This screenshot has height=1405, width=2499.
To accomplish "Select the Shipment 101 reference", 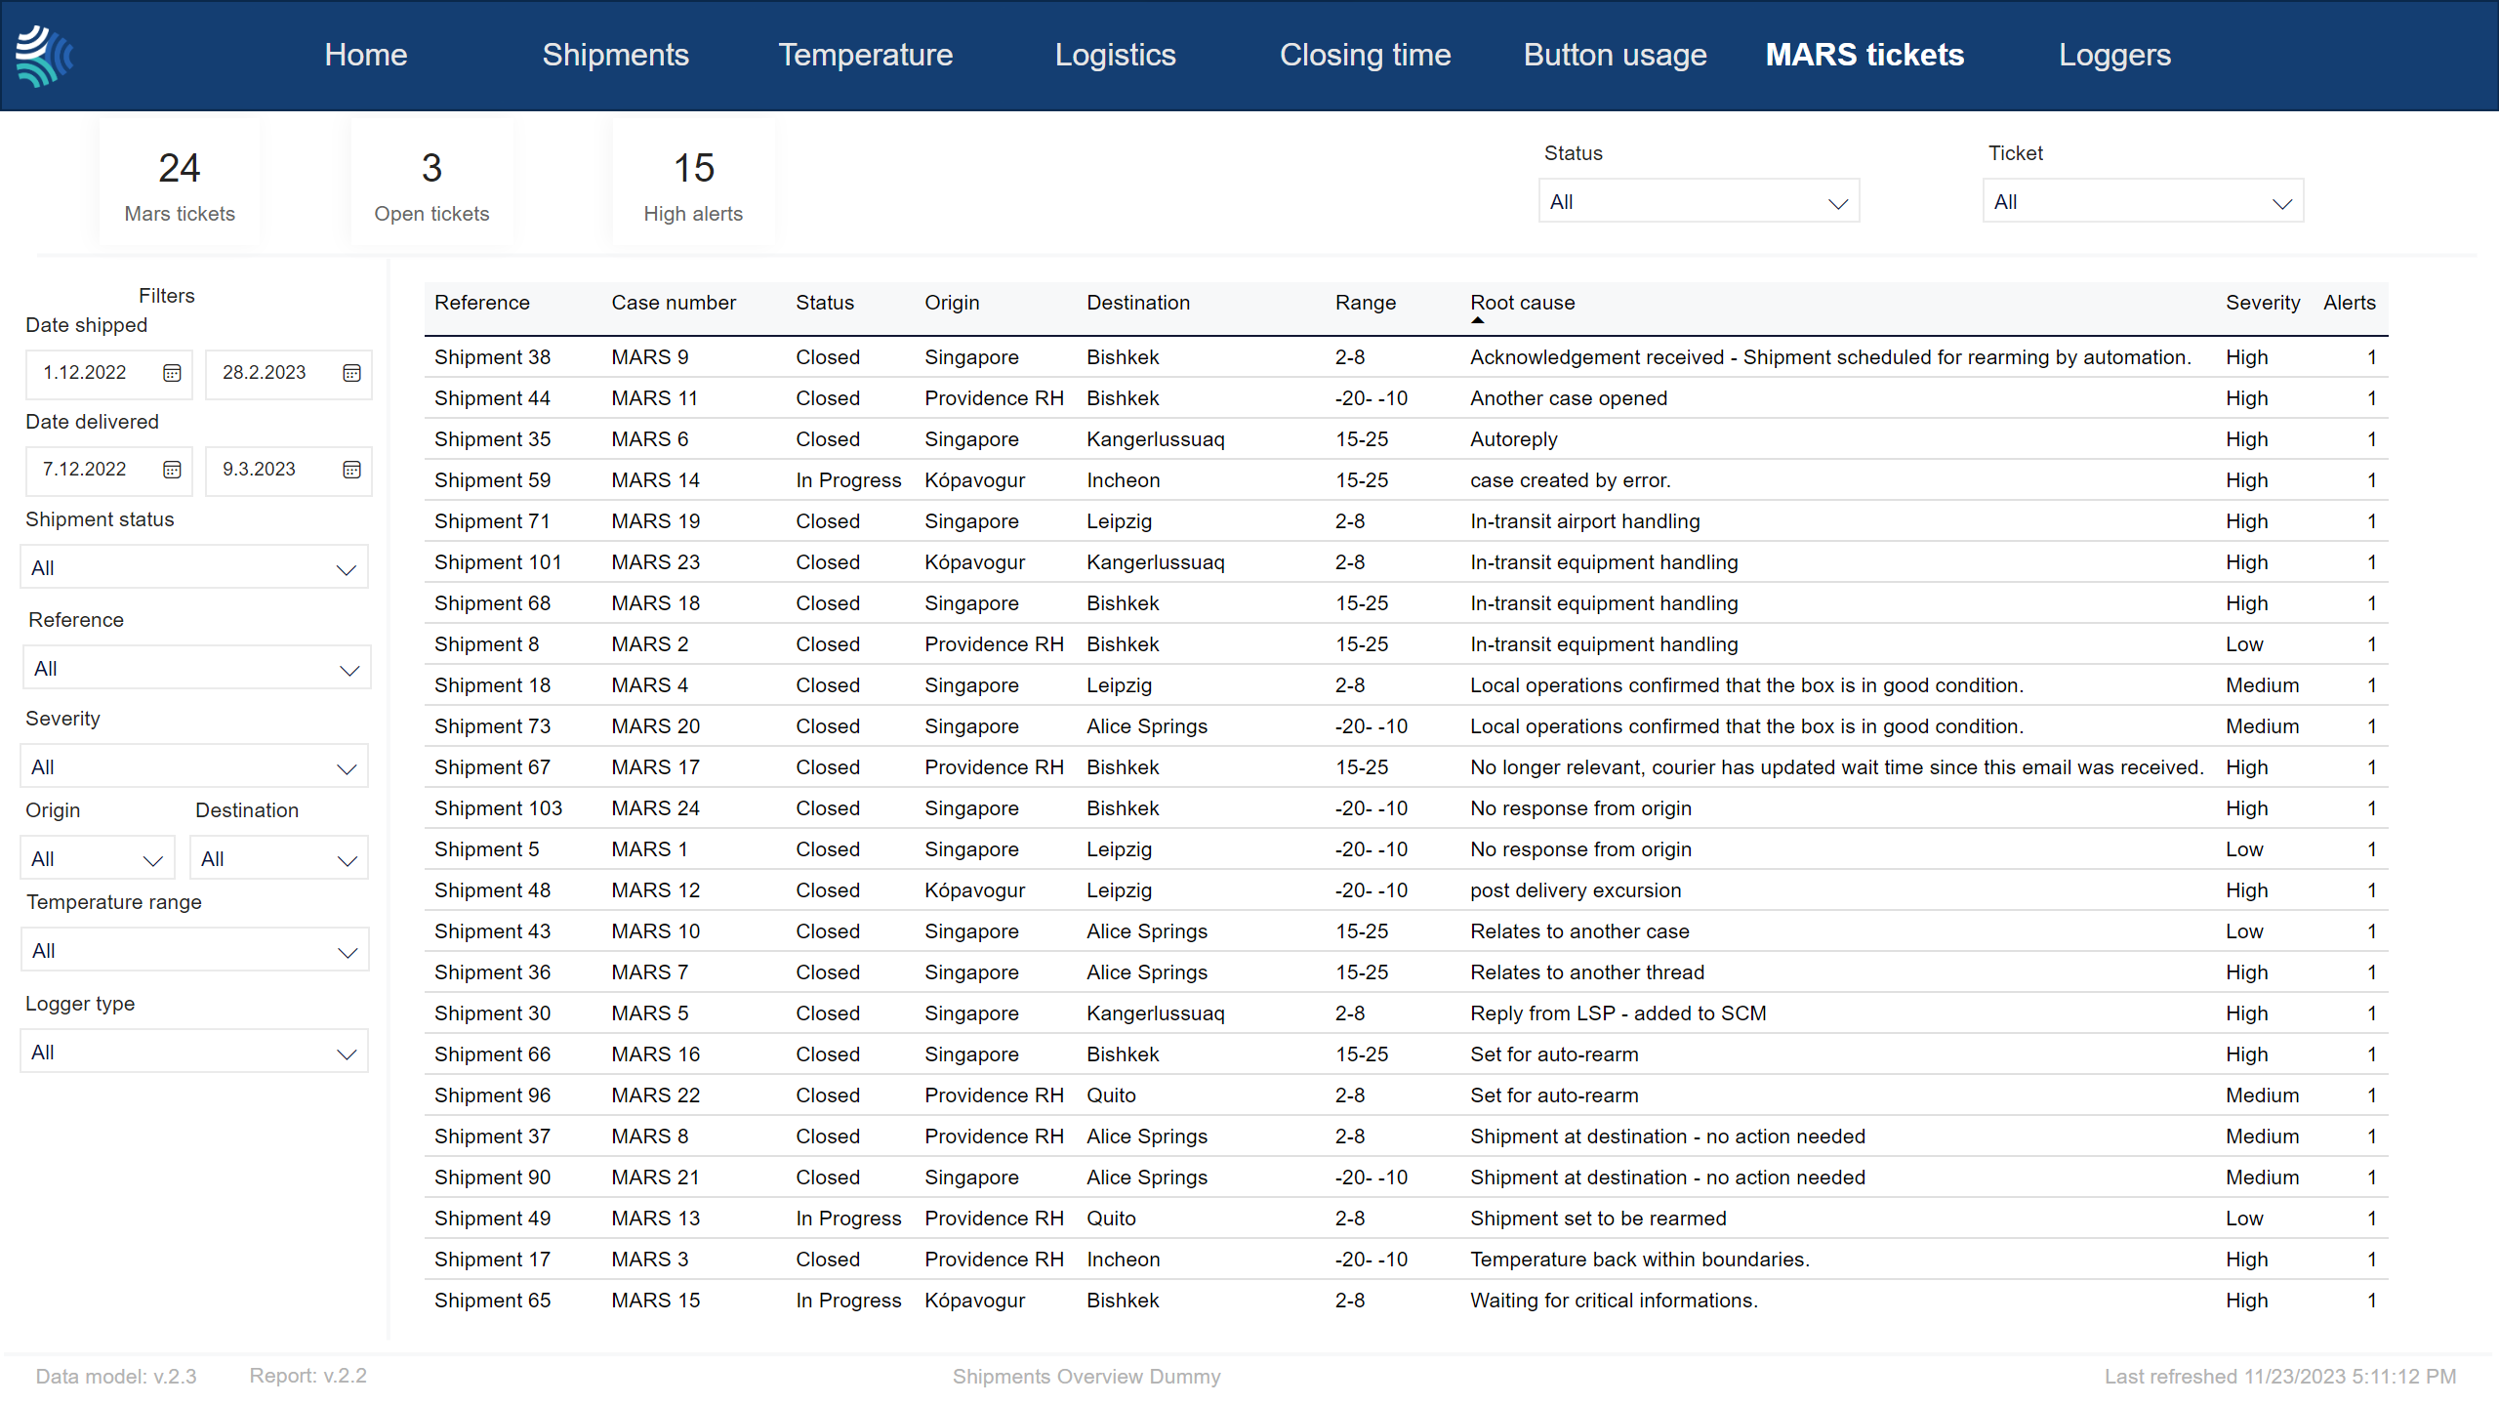I will pos(498,562).
